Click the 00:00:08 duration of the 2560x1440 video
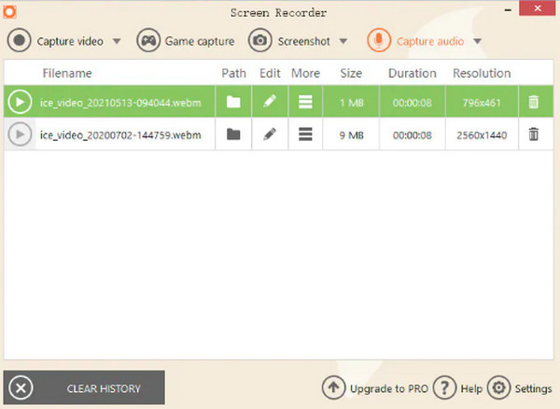Viewport: 560px width, 409px height. pos(413,135)
